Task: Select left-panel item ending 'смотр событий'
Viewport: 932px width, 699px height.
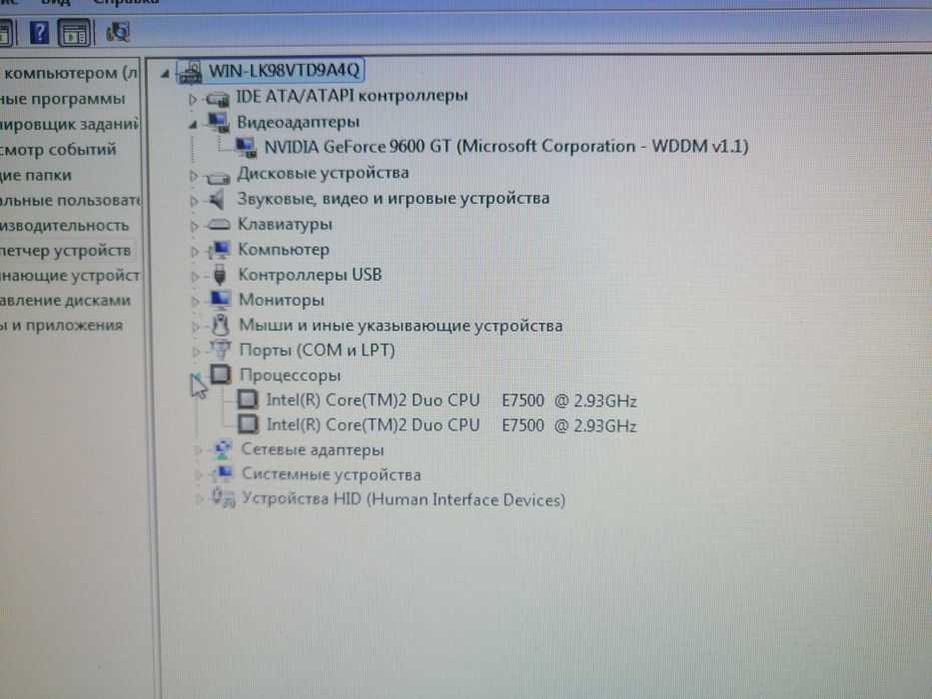Action: 58,149
